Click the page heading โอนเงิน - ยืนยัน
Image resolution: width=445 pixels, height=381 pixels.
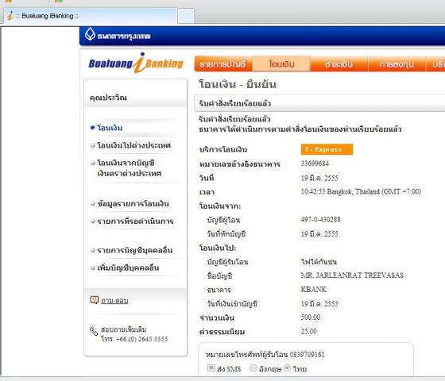238,84
